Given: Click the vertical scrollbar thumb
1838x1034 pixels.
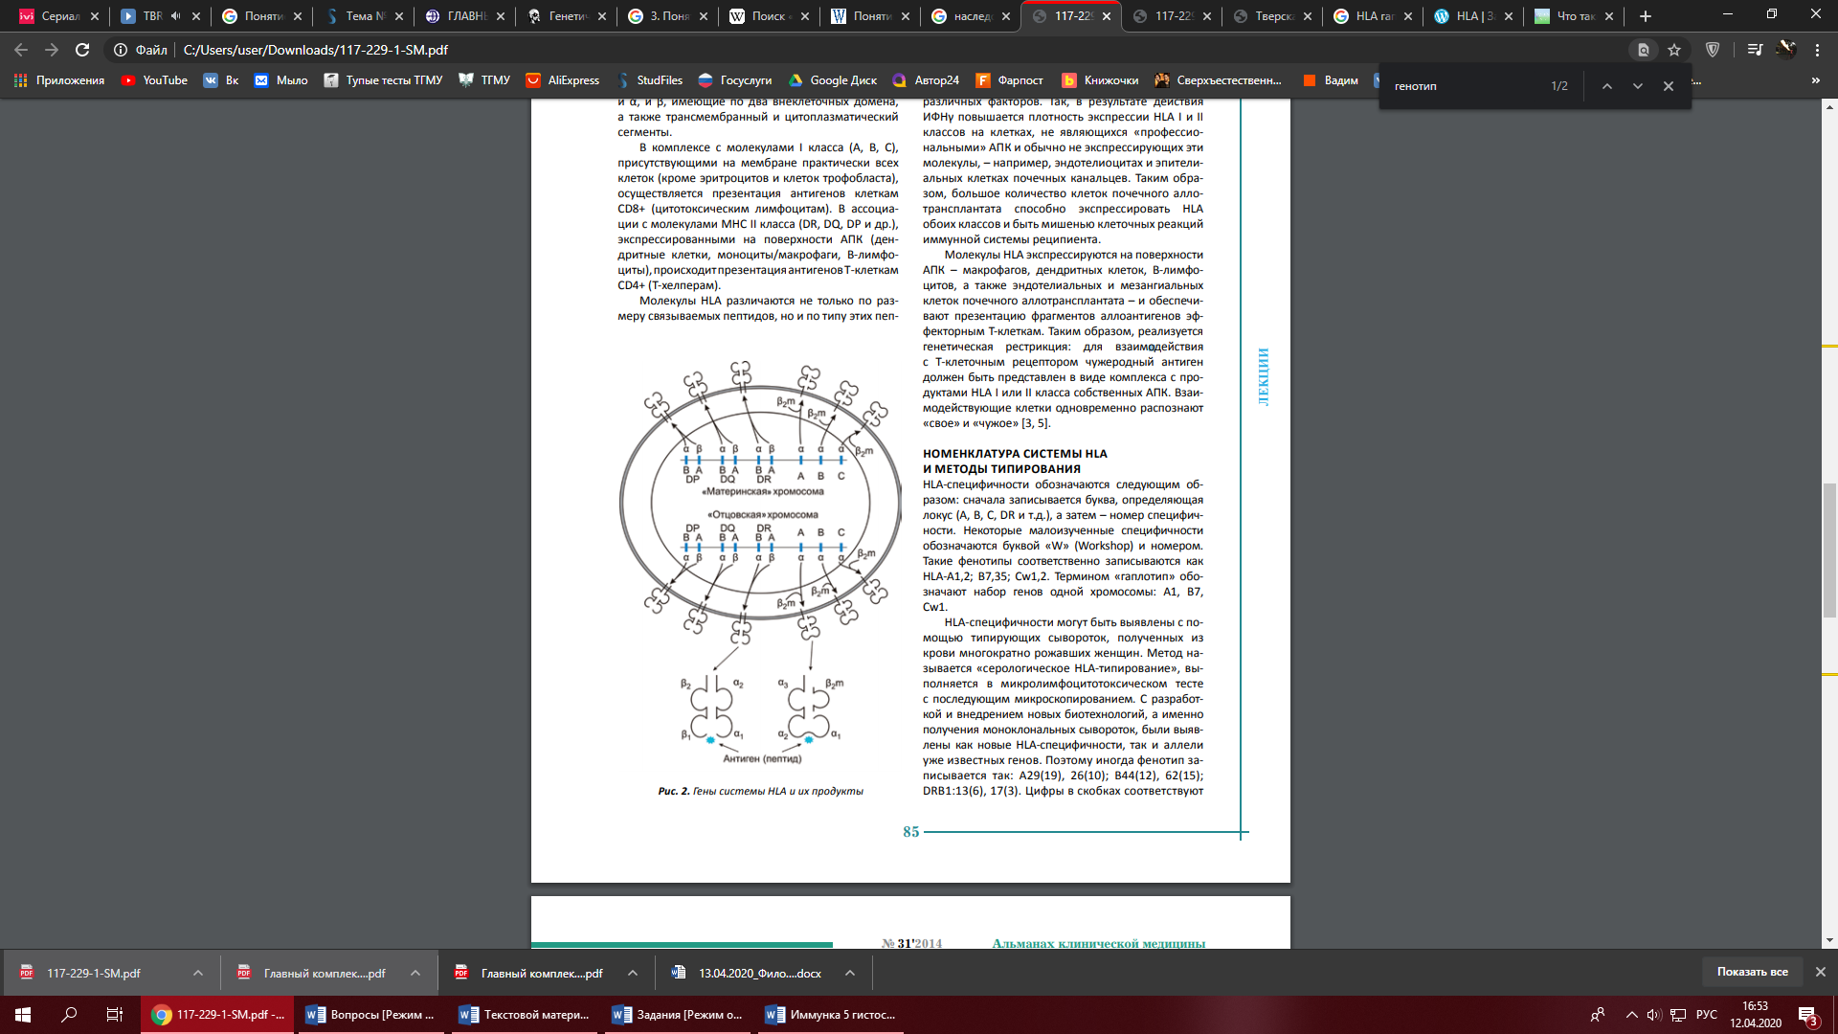Looking at the screenshot, I should (1829, 551).
